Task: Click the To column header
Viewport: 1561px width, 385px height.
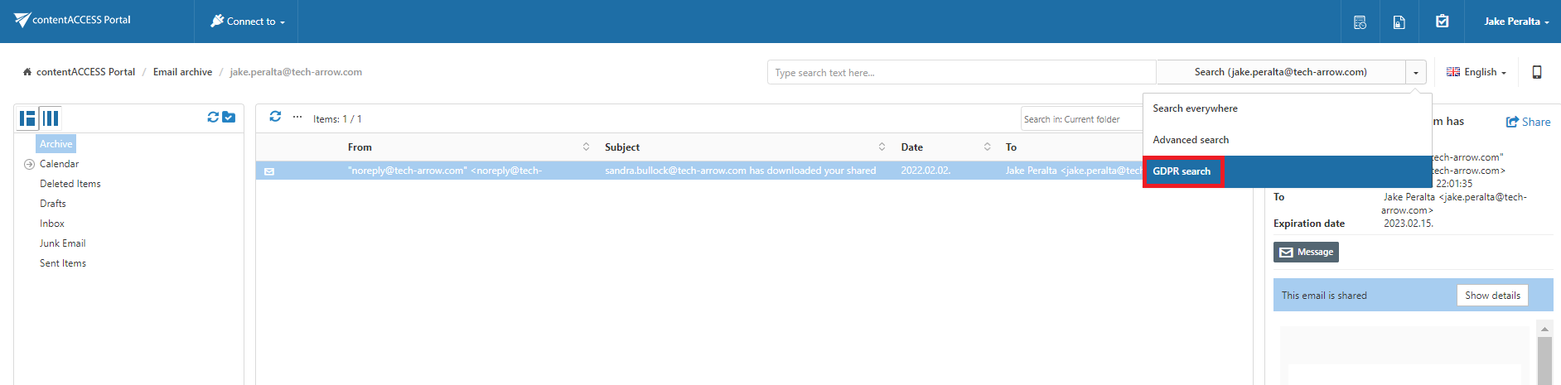Action: [1012, 147]
